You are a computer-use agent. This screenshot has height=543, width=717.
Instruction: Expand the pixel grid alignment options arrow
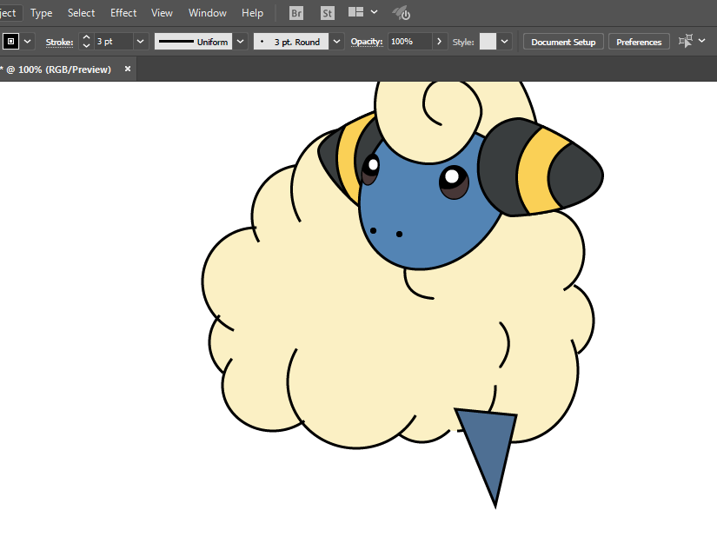(702, 41)
